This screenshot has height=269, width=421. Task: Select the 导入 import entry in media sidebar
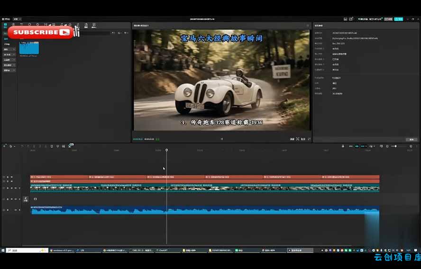pyautogui.click(x=6, y=34)
